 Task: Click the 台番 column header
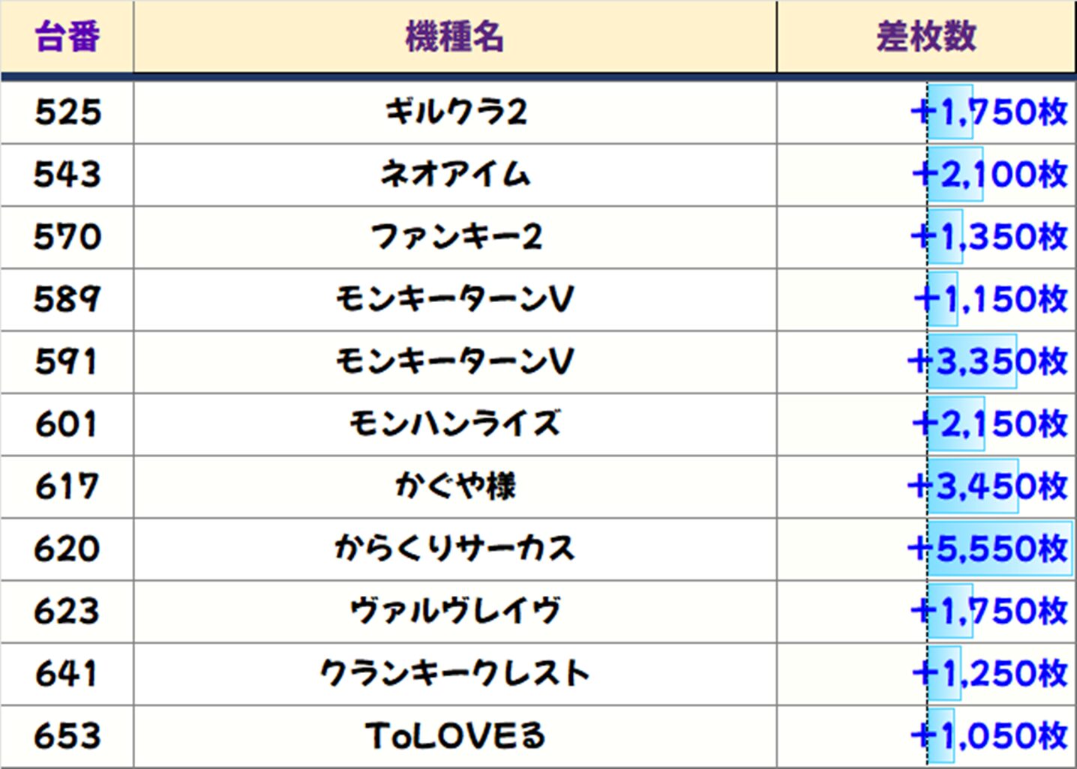(x=67, y=37)
